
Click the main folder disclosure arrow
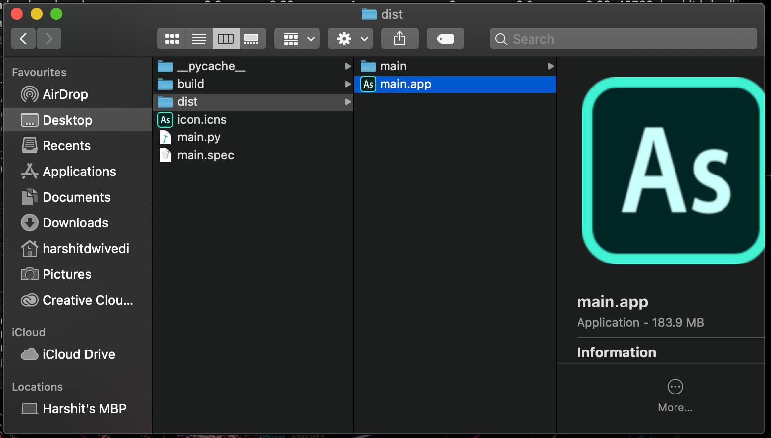pyautogui.click(x=551, y=66)
